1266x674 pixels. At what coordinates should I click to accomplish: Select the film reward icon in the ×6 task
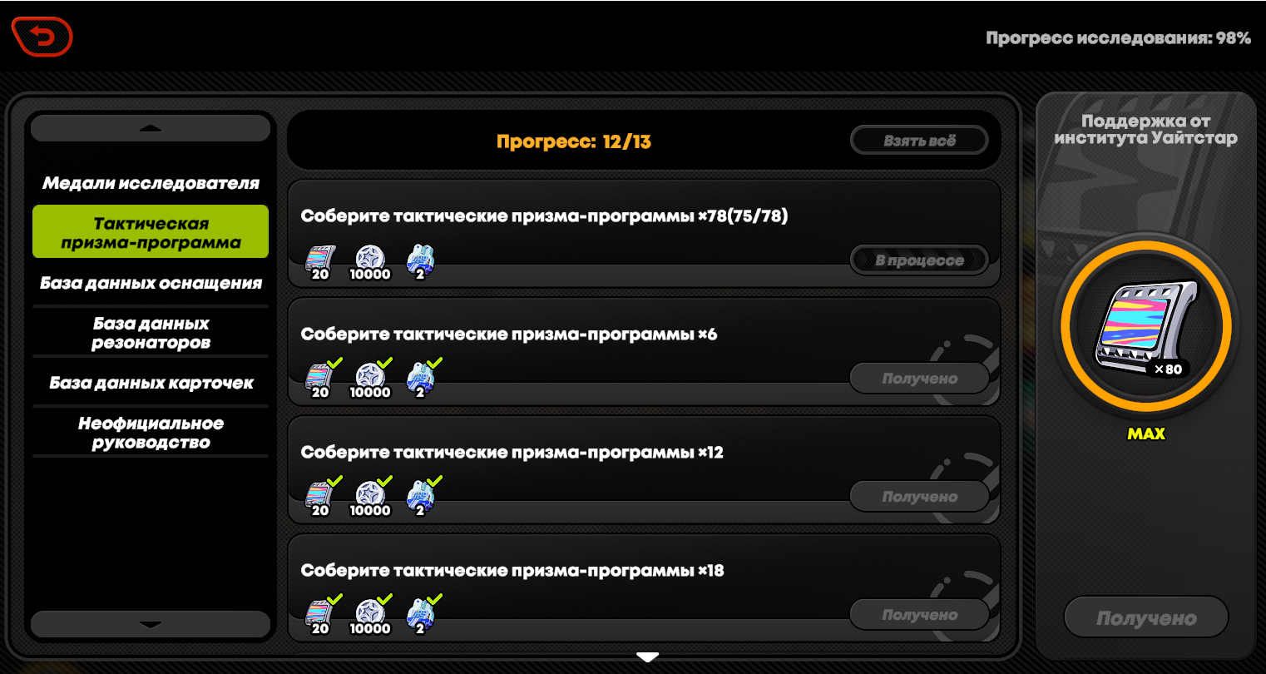[x=320, y=380]
